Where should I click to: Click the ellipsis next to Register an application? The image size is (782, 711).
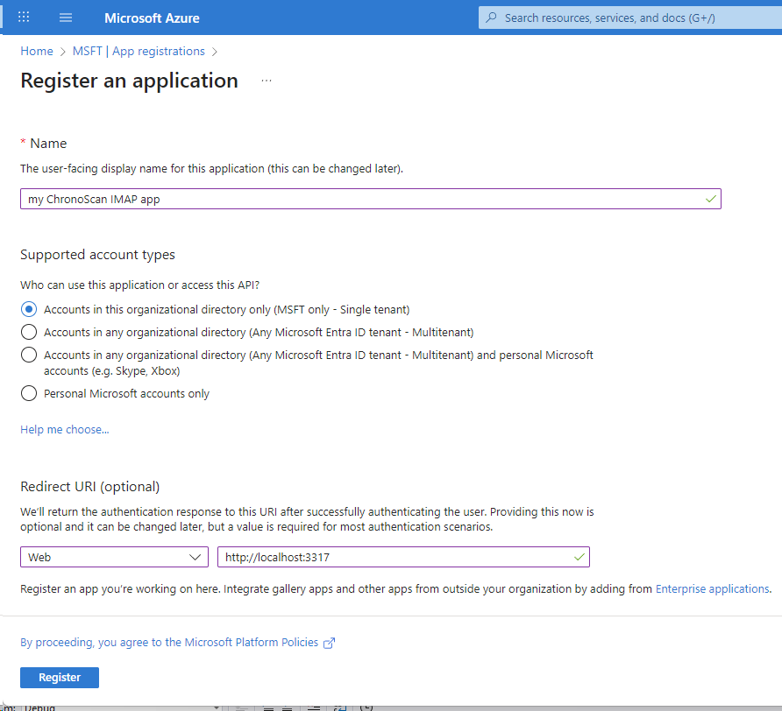pyautogui.click(x=267, y=81)
